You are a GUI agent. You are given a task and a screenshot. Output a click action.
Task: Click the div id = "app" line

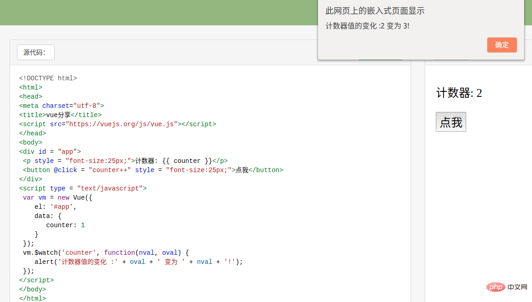coord(50,151)
